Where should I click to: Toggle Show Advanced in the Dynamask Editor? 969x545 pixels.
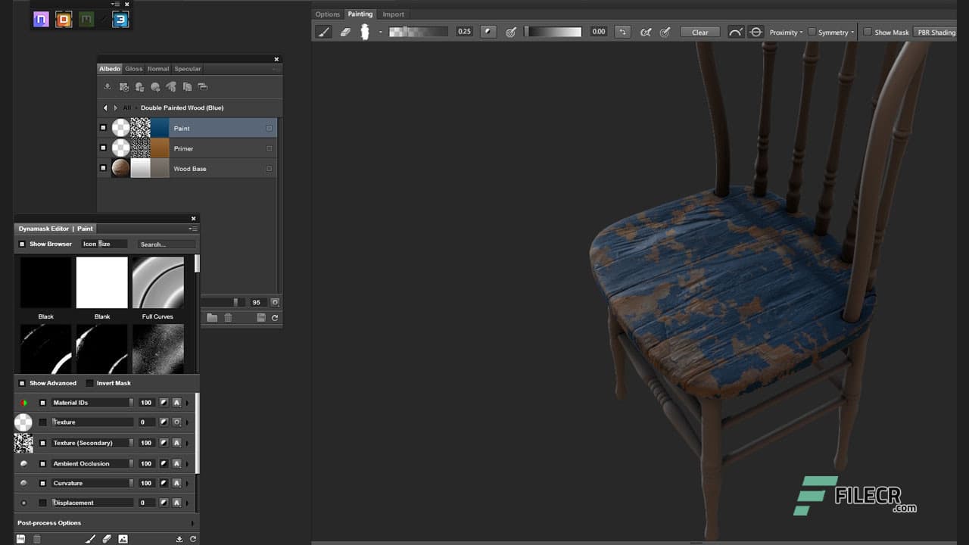tap(23, 383)
